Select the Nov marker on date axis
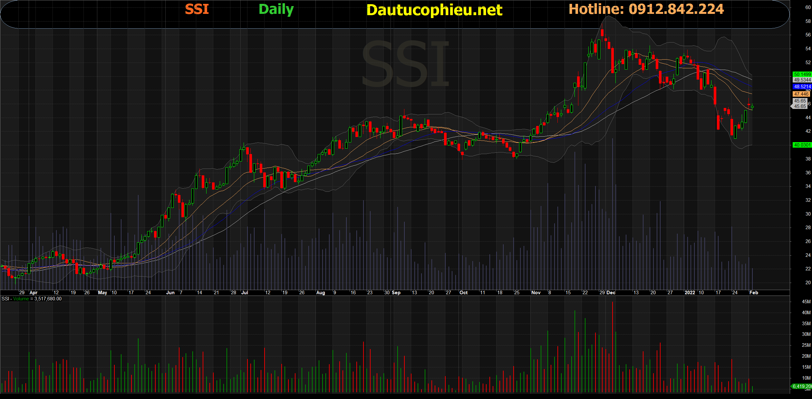This screenshot has width=812, height=399. tap(536, 293)
